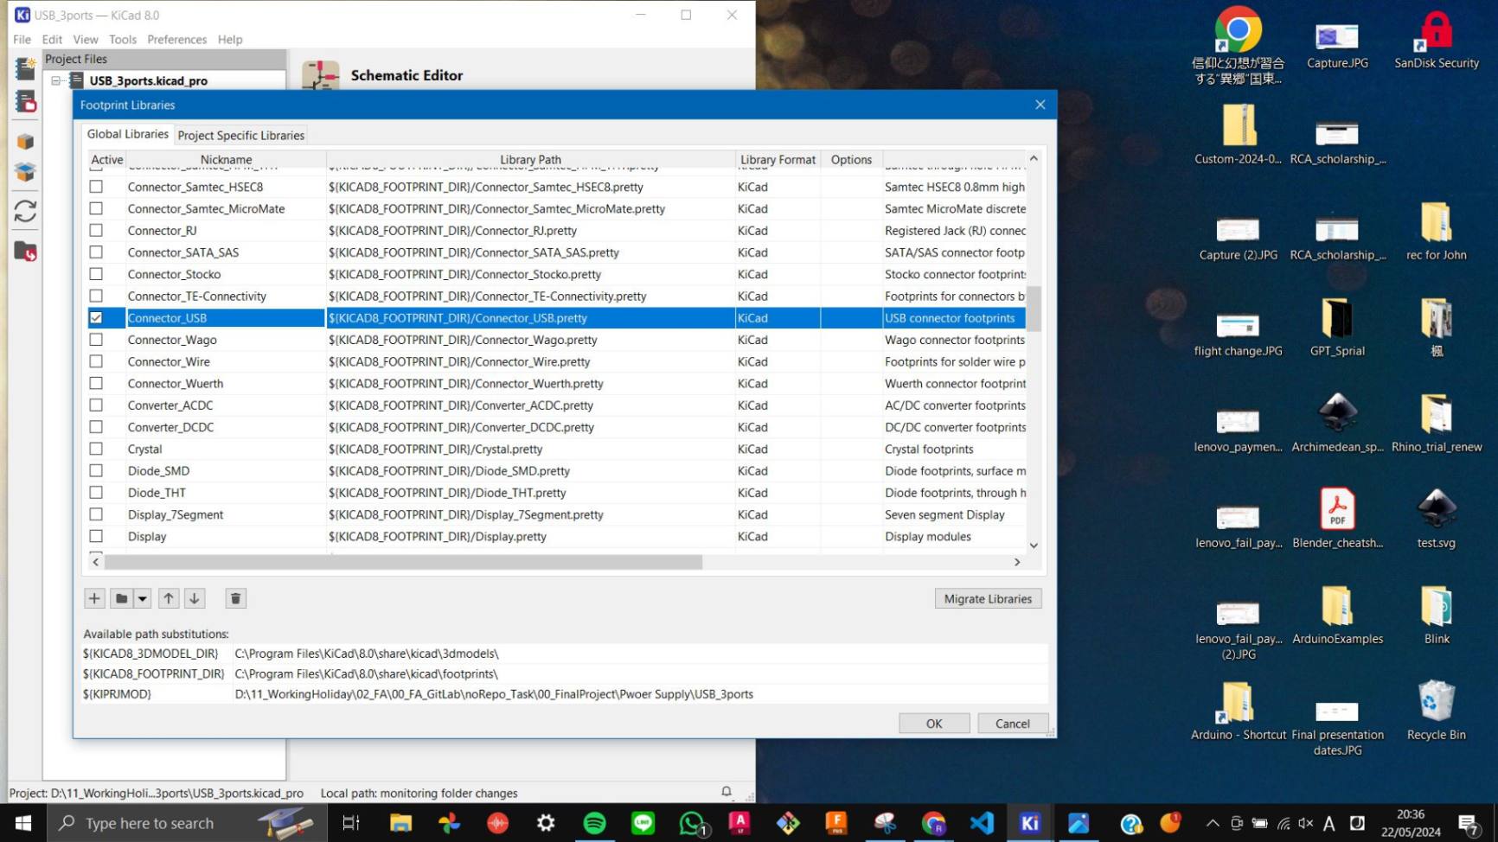Image resolution: width=1498 pixels, height=842 pixels.
Task: Click table scroll up arrow
Action: (1034, 158)
